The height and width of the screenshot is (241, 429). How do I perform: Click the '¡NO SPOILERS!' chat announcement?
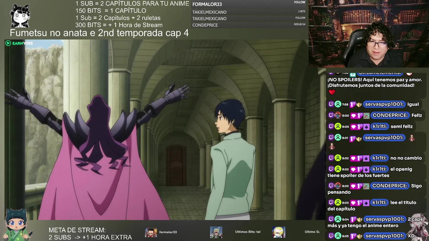(375, 83)
